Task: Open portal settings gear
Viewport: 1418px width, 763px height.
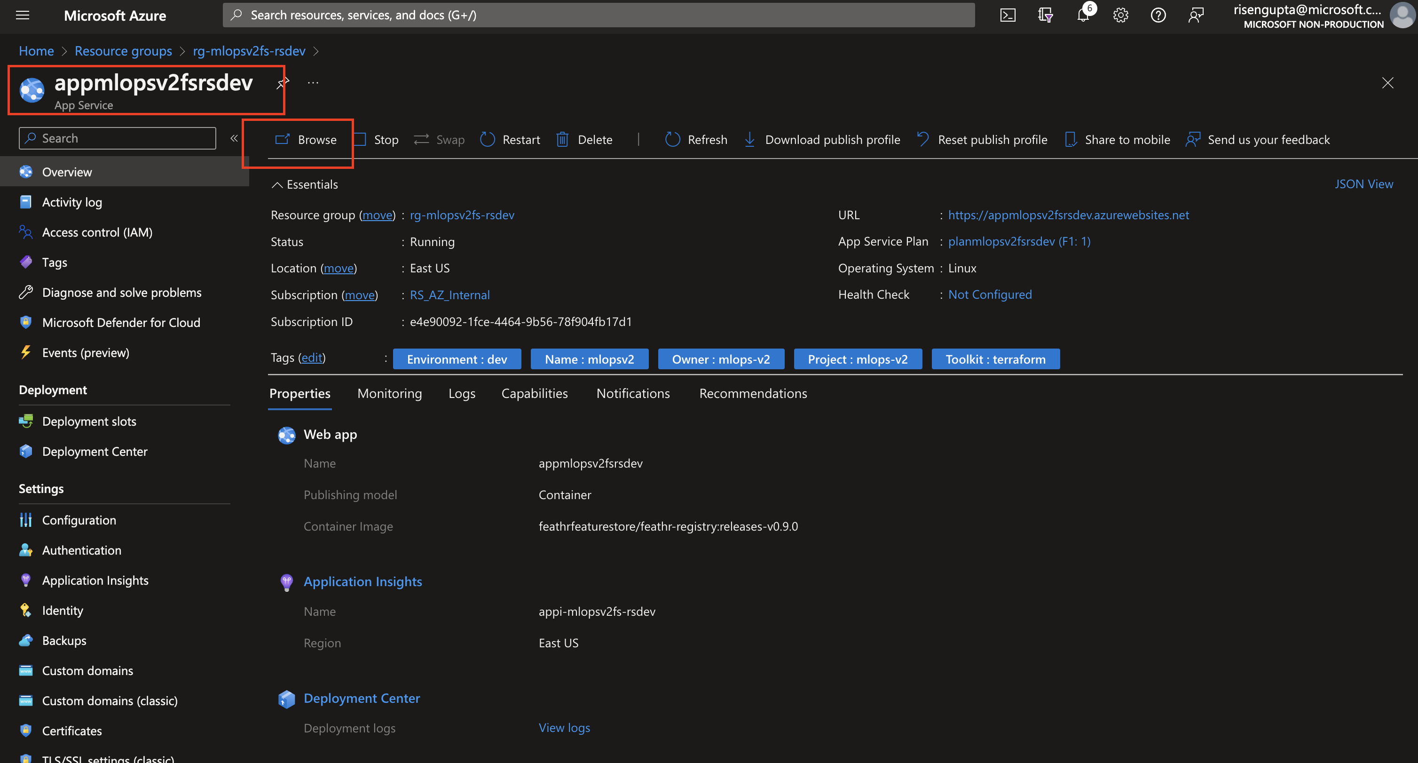Action: pyautogui.click(x=1120, y=15)
